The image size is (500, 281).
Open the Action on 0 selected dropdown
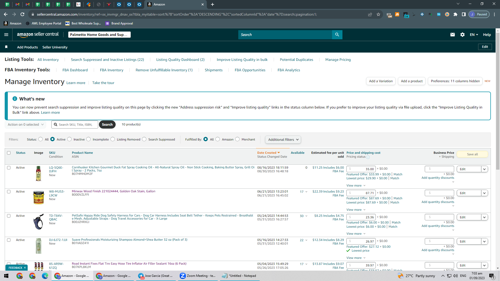pos(26,125)
